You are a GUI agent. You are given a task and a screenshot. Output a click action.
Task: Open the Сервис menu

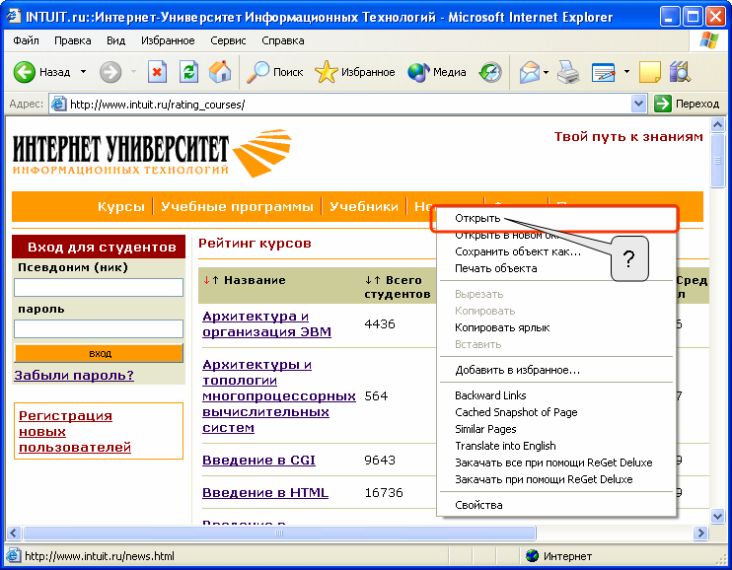pos(228,40)
